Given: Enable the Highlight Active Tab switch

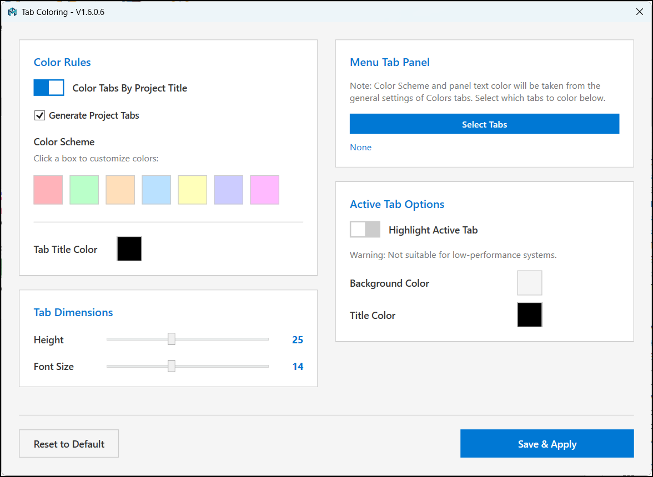Looking at the screenshot, I should point(365,230).
